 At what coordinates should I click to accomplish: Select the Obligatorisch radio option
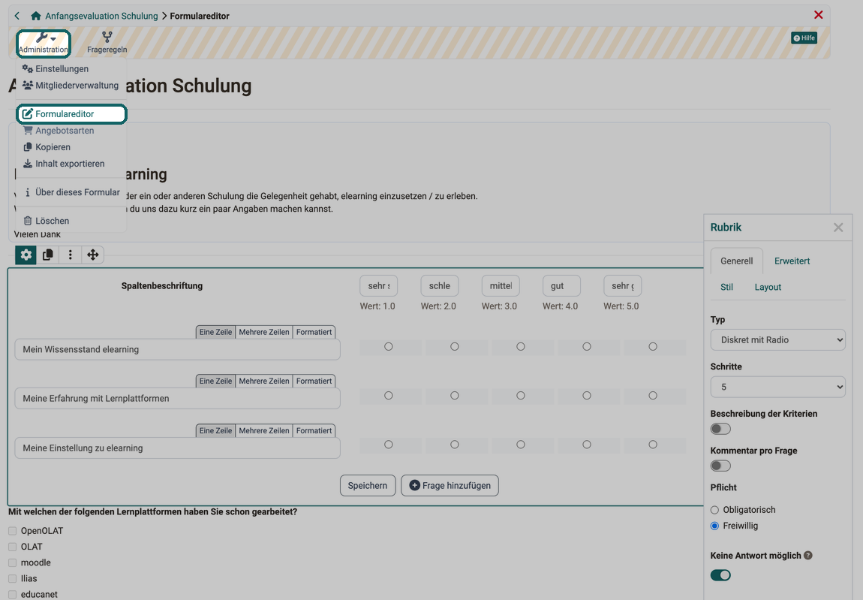click(x=714, y=510)
